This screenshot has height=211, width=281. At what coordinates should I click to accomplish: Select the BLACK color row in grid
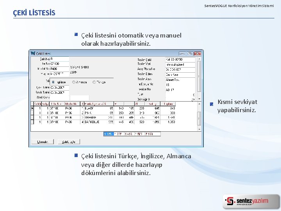pos(103,108)
